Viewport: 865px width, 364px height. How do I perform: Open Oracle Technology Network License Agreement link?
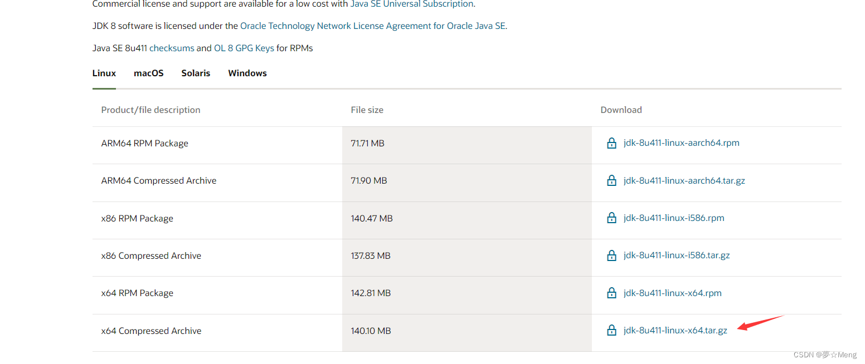[x=373, y=26]
